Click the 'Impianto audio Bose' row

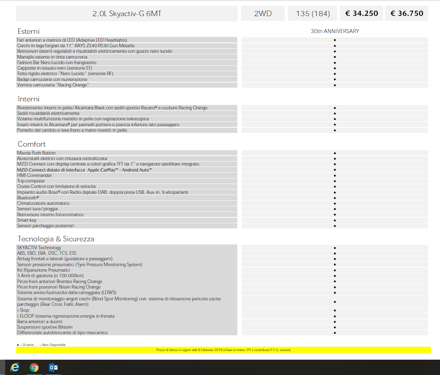point(126,192)
